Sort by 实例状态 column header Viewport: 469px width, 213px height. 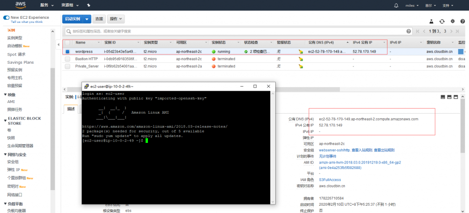[x=219, y=43]
